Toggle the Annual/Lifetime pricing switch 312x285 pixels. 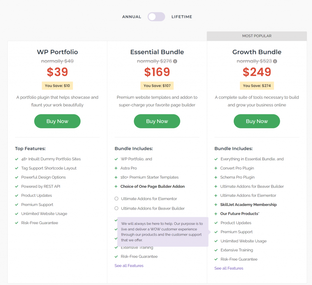[156, 17]
